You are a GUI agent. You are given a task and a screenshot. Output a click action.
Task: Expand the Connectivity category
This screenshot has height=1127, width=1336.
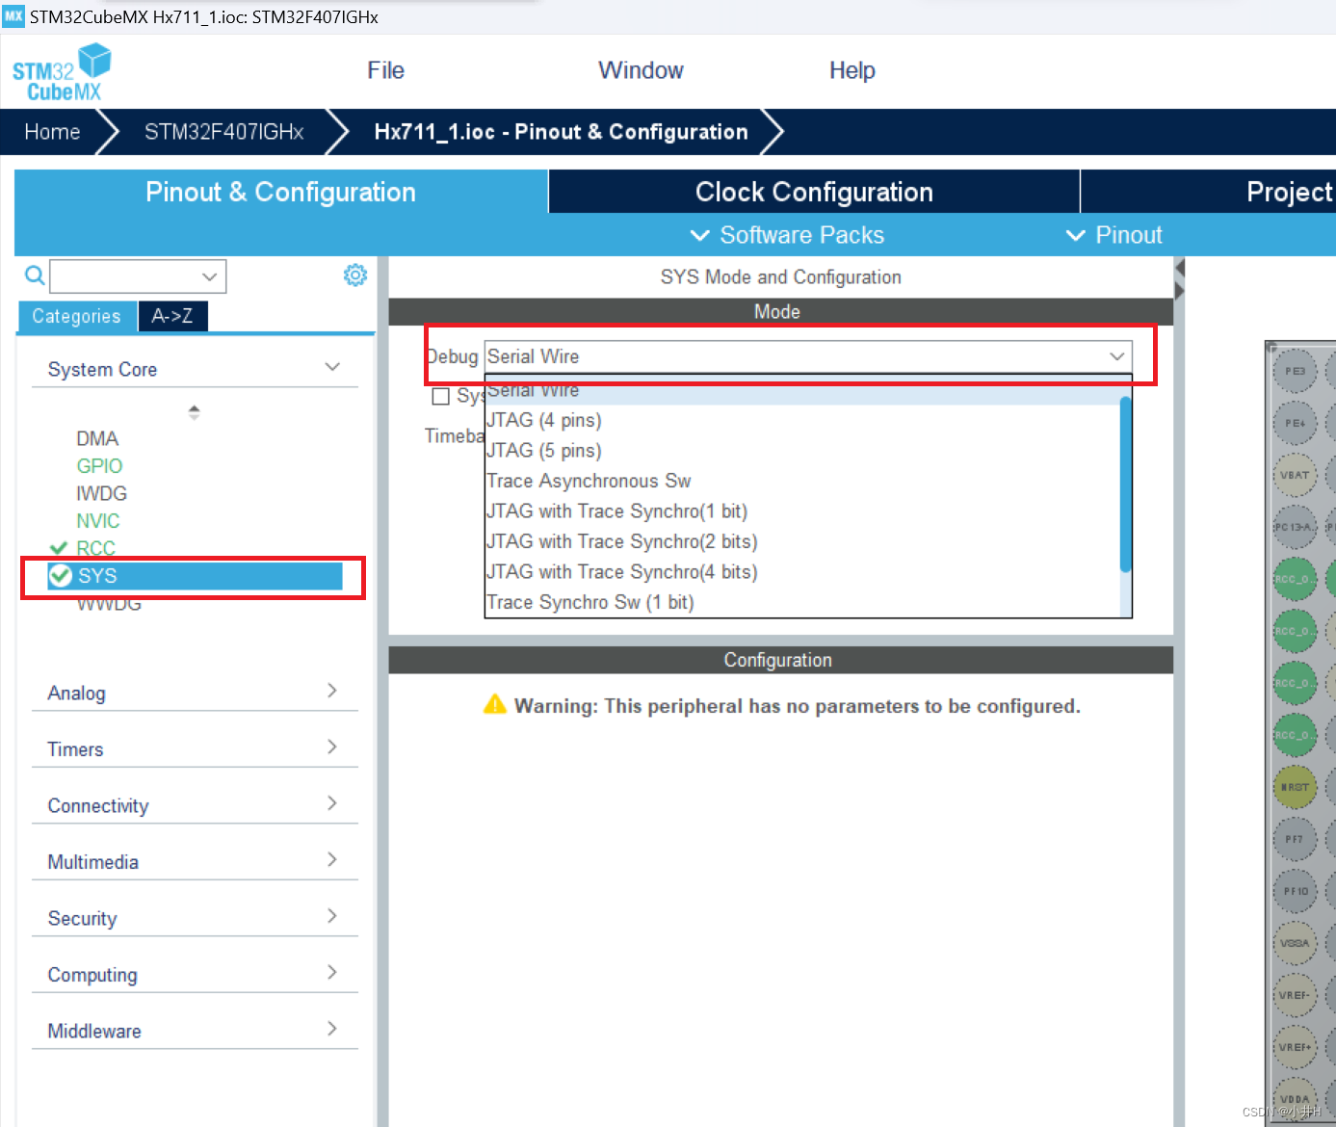pyautogui.click(x=195, y=805)
